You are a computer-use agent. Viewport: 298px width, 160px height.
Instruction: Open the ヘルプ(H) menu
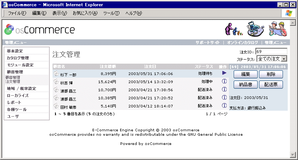(134, 13)
